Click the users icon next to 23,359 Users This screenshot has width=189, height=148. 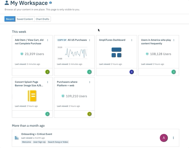click(x=22, y=54)
